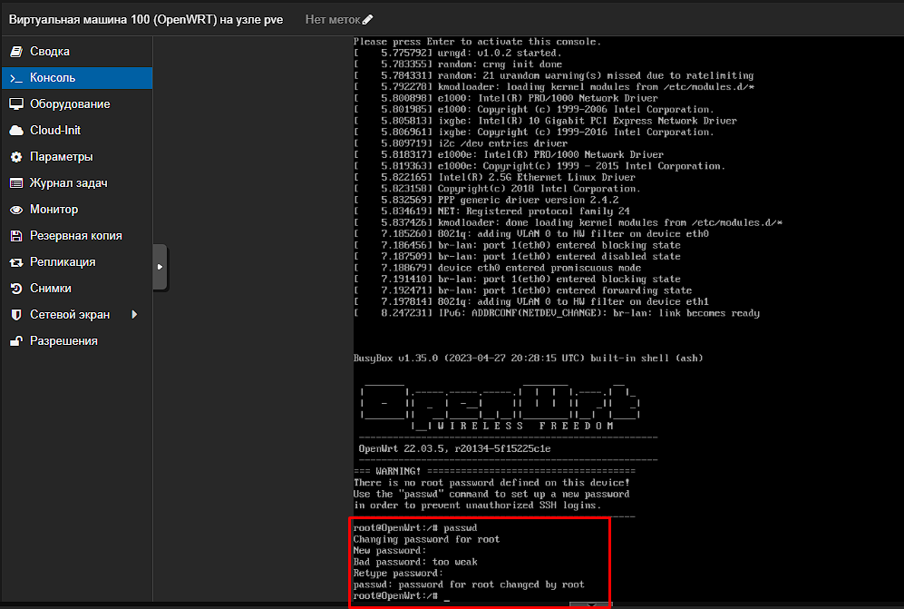The image size is (904, 609).
Task: Click the Параметры gear icon
Action: (16, 157)
